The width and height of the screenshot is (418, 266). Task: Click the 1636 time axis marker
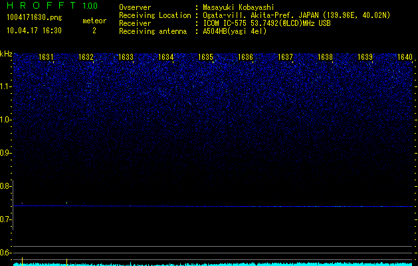coord(245,57)
